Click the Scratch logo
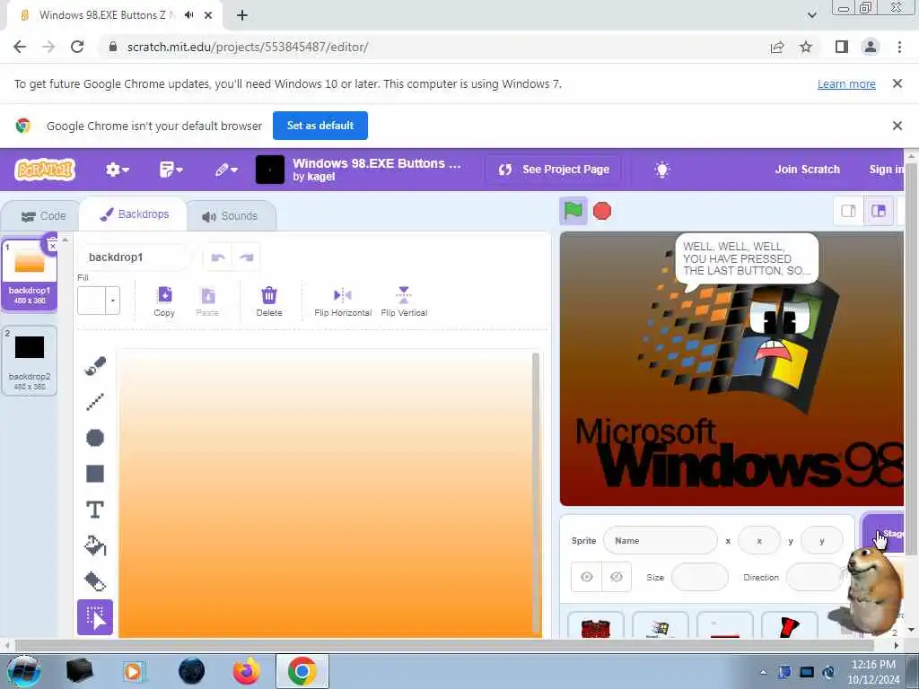Image resolution: width=919 pixels, height=689 pixels. click(x=45, y=170)
